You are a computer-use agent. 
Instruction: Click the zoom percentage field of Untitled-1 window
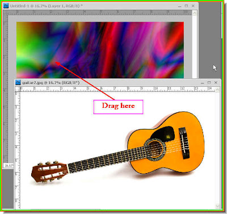9,166
